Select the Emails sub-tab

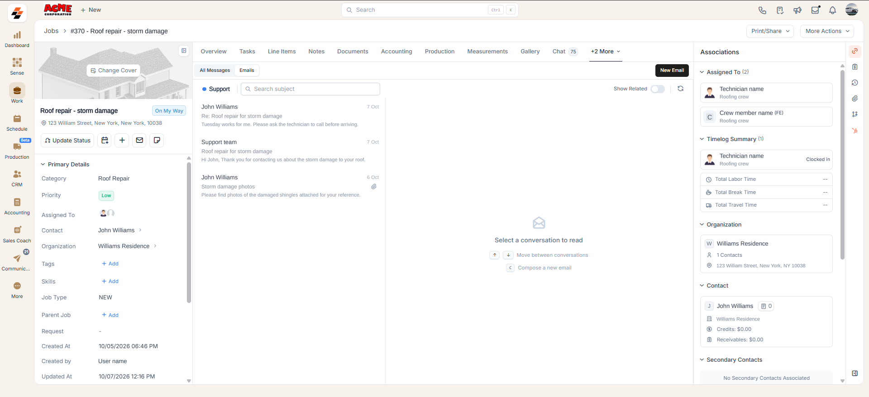(247, 71)
